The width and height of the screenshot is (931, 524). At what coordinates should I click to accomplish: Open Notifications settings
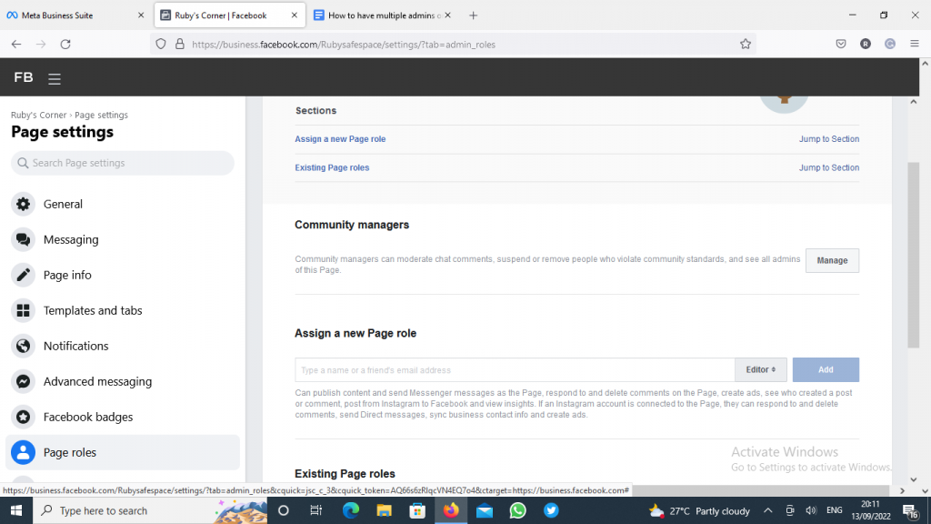tap(123, 346)
